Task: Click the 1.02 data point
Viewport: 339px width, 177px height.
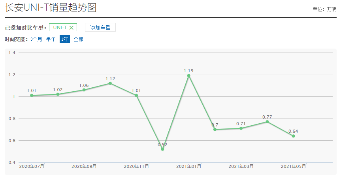Action: click(x=58, y=94)
